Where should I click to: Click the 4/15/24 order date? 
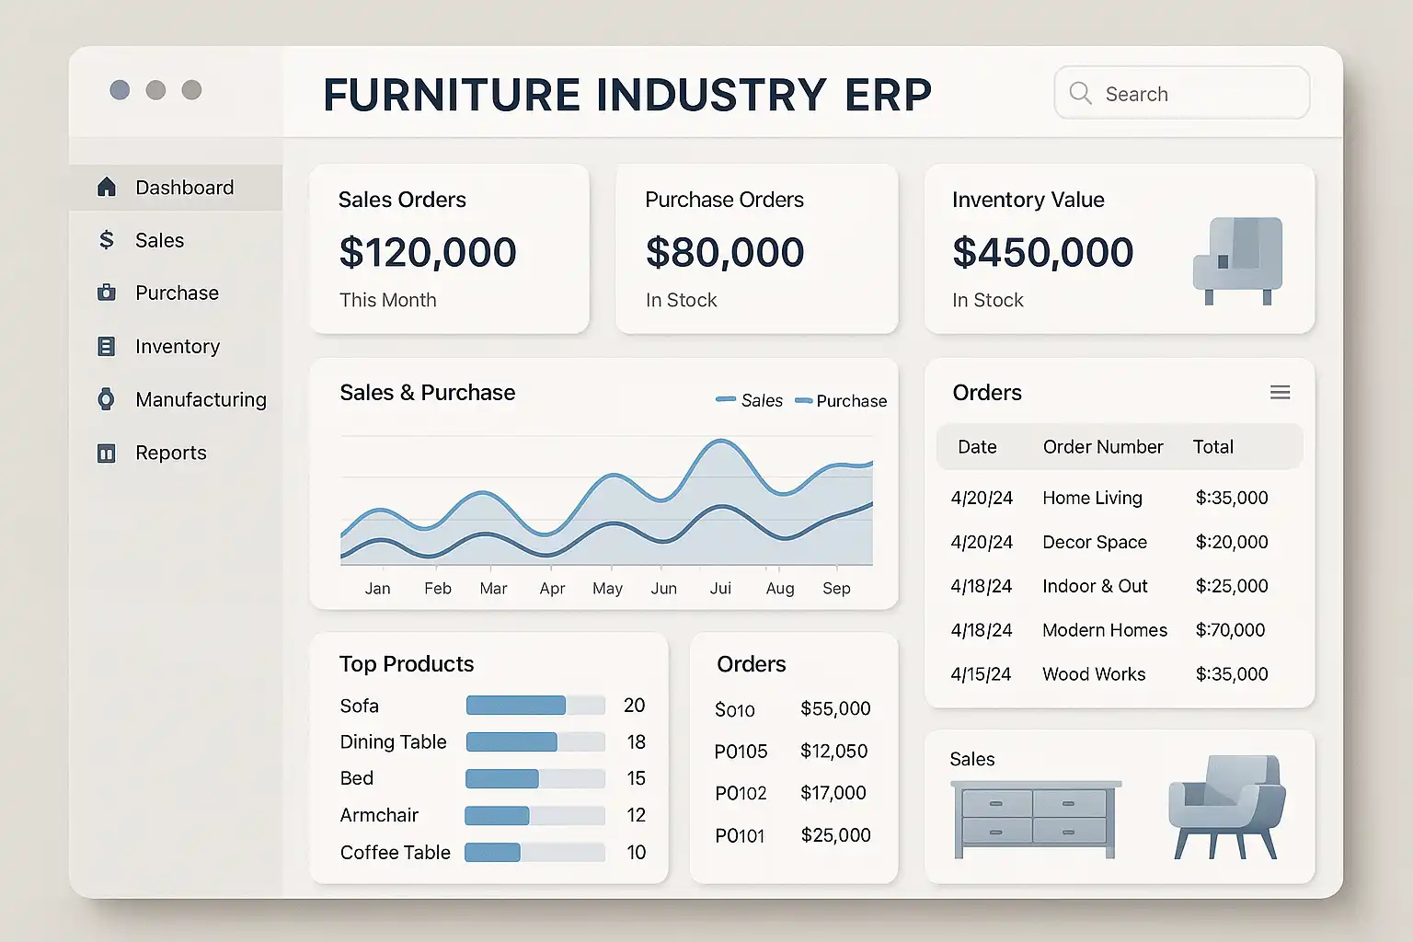click(981, 674)
